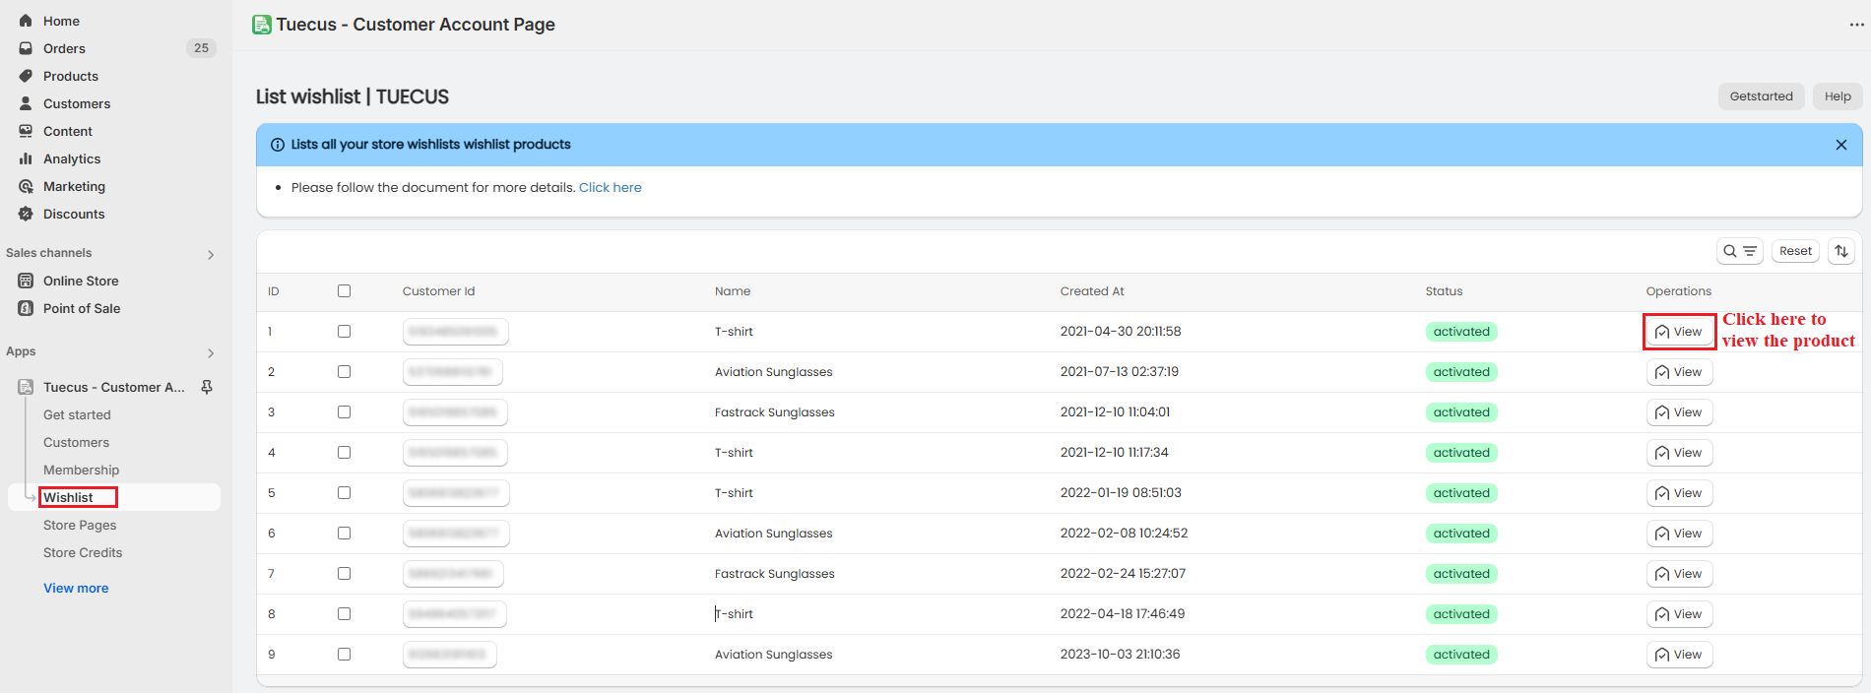Click the Analytics bar chart icon
Image resolution: width=1871 pixels, height=693 pixels.
click(26, 158)
